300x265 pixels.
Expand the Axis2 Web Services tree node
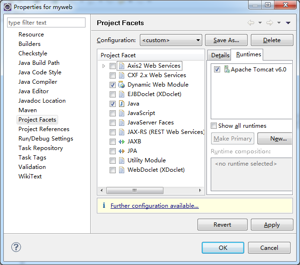tap(103, 66)
